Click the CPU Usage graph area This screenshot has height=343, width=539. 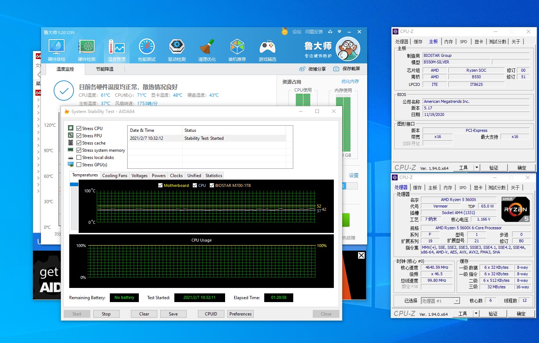[202, 262]
